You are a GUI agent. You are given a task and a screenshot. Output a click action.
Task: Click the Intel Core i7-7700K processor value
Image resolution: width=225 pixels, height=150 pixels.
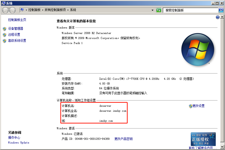(146, 79)
